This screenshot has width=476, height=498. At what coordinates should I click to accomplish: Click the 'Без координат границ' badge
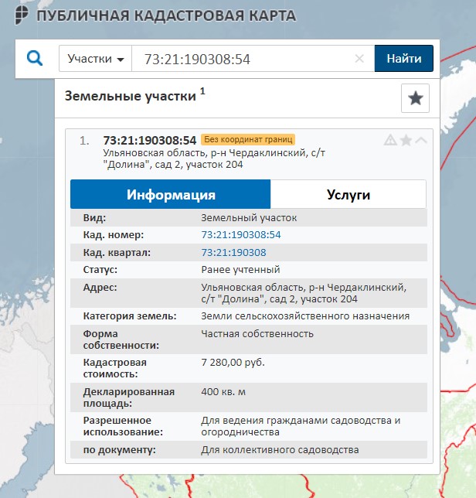(248, 140)
